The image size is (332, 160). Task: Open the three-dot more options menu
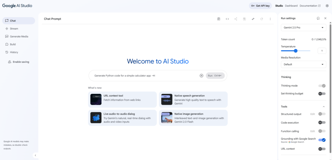point(270,19)
